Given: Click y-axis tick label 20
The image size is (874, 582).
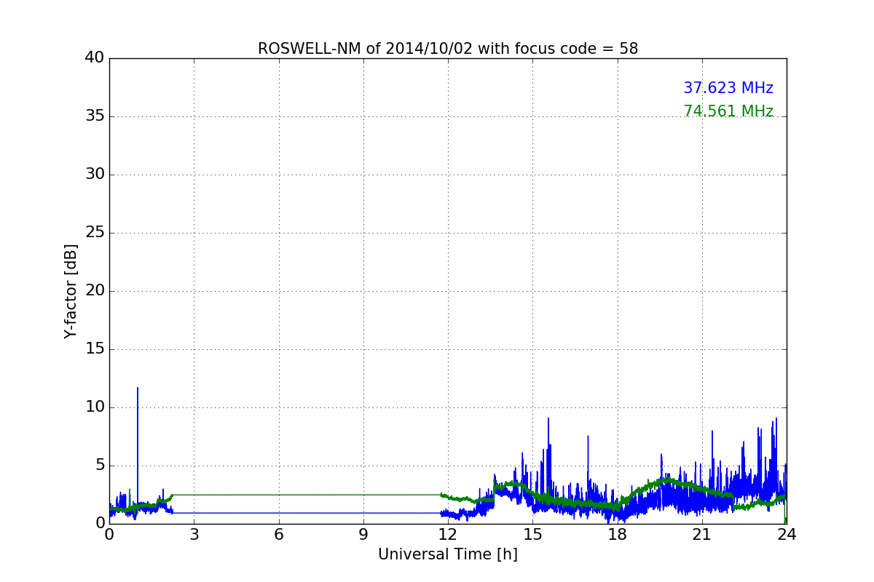Looking at the screenshot, I should [x=95, y=291].
